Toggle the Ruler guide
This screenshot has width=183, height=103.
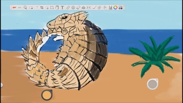coord(68,8)
